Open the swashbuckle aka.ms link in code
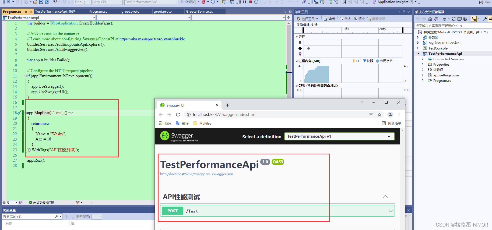492x230 pixels. coord(152,39)
